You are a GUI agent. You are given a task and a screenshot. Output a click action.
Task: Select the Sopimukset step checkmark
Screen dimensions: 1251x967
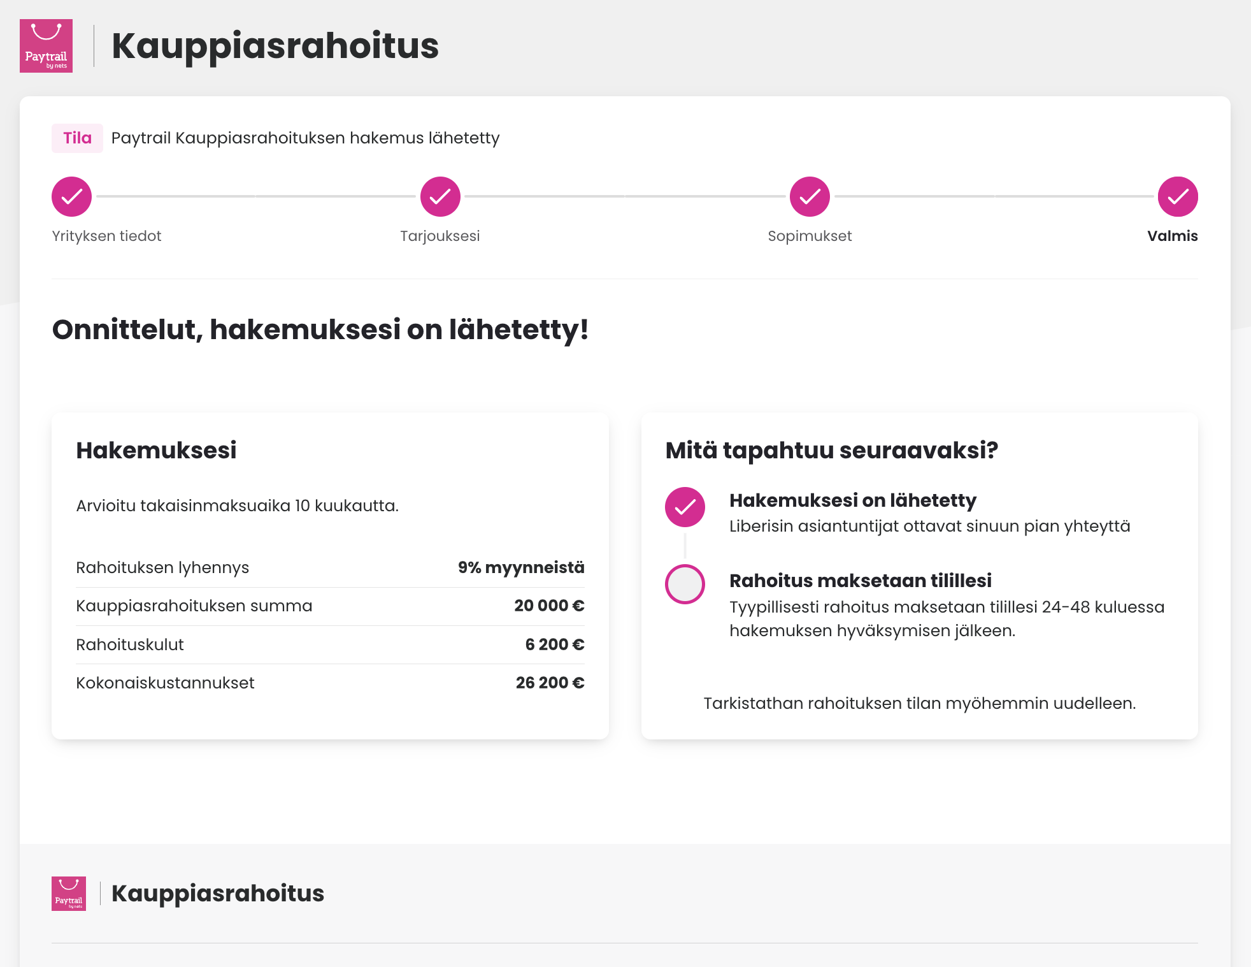coord(810,196)
